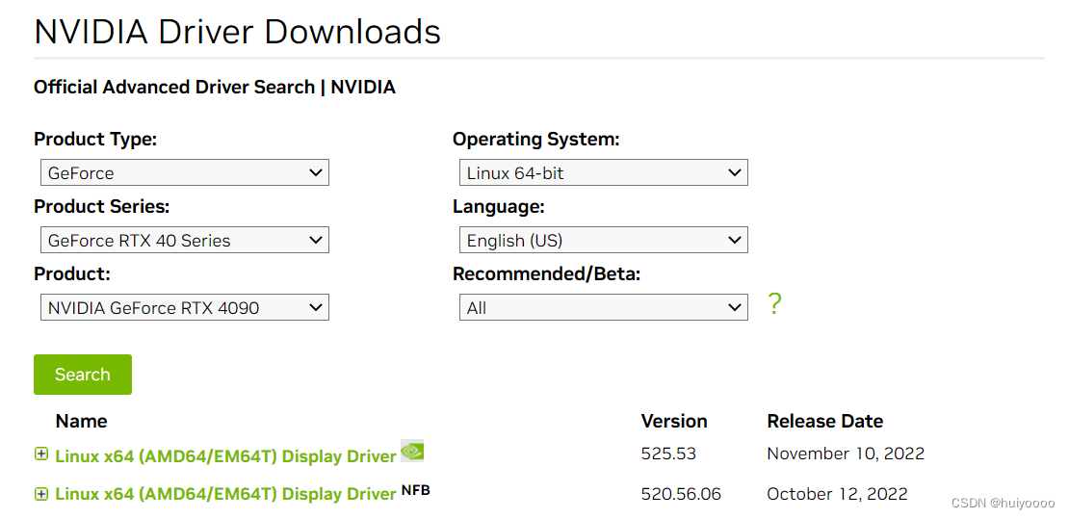Screen dimensions: 1069x519
Task: Click the green question mark help icon
Action: point(774,304)
